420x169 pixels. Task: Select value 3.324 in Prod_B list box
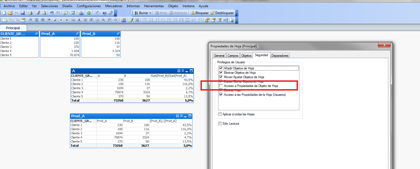pyautogui.click(x=101, y=51)
